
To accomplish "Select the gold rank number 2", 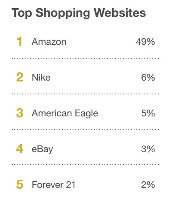I will (x=20, y=77).
